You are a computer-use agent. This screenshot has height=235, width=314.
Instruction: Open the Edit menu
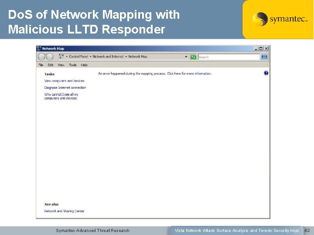pyautogui.click(x=51, y=65)
